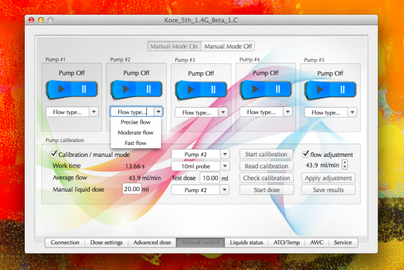Click the pause icon on Pump #4
The image size is (404, 270).
coord(278,89)
